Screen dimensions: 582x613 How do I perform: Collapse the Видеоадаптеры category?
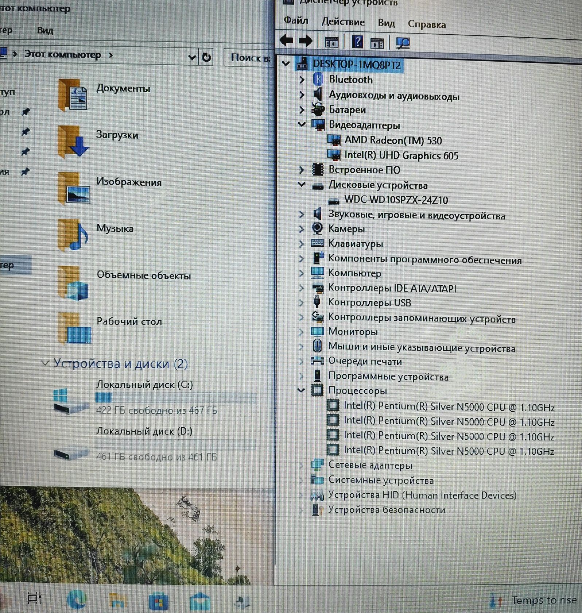[302, 124]
